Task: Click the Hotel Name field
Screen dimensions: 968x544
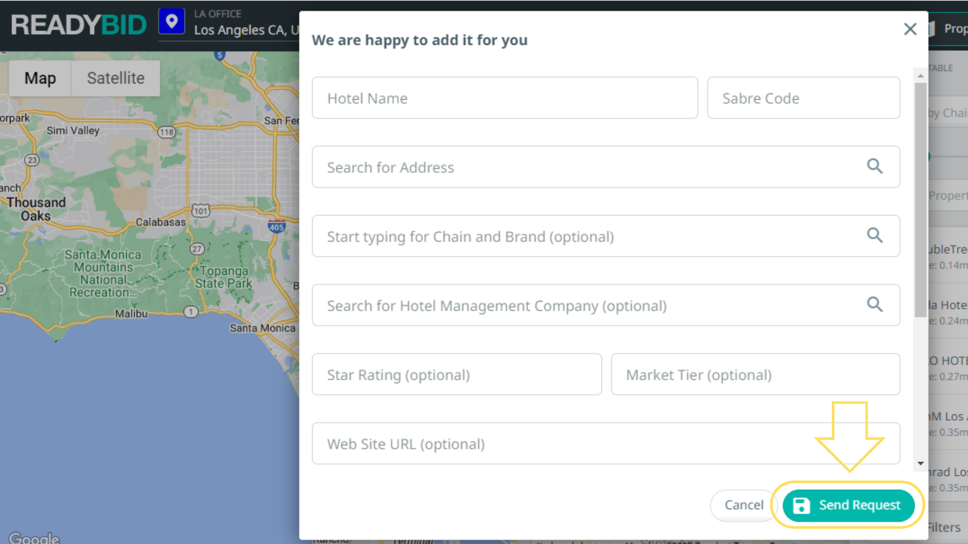Action: coord(505,98)
